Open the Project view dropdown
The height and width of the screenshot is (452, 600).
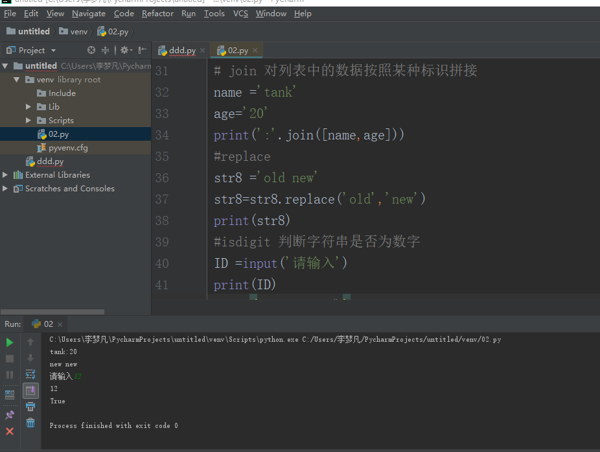[x=53, y=50]
